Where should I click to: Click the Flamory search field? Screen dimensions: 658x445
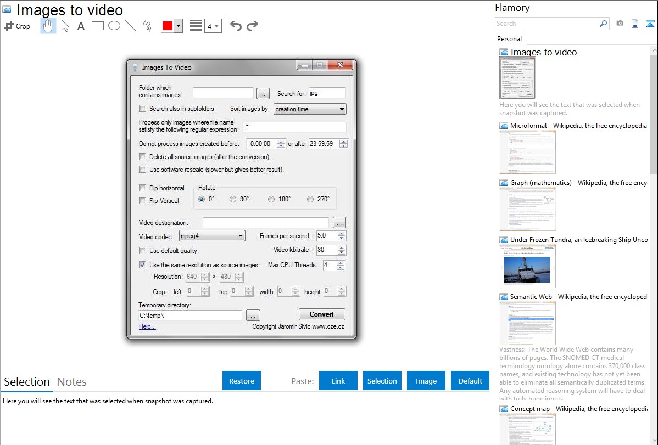pos(547,24)
